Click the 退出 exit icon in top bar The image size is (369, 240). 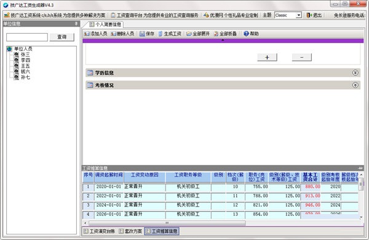click(x=309, y=15)
